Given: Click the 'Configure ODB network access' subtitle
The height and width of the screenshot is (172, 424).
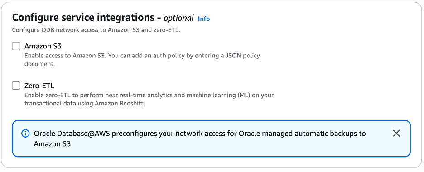Looking at the screenshot, I should coord(96,30).
